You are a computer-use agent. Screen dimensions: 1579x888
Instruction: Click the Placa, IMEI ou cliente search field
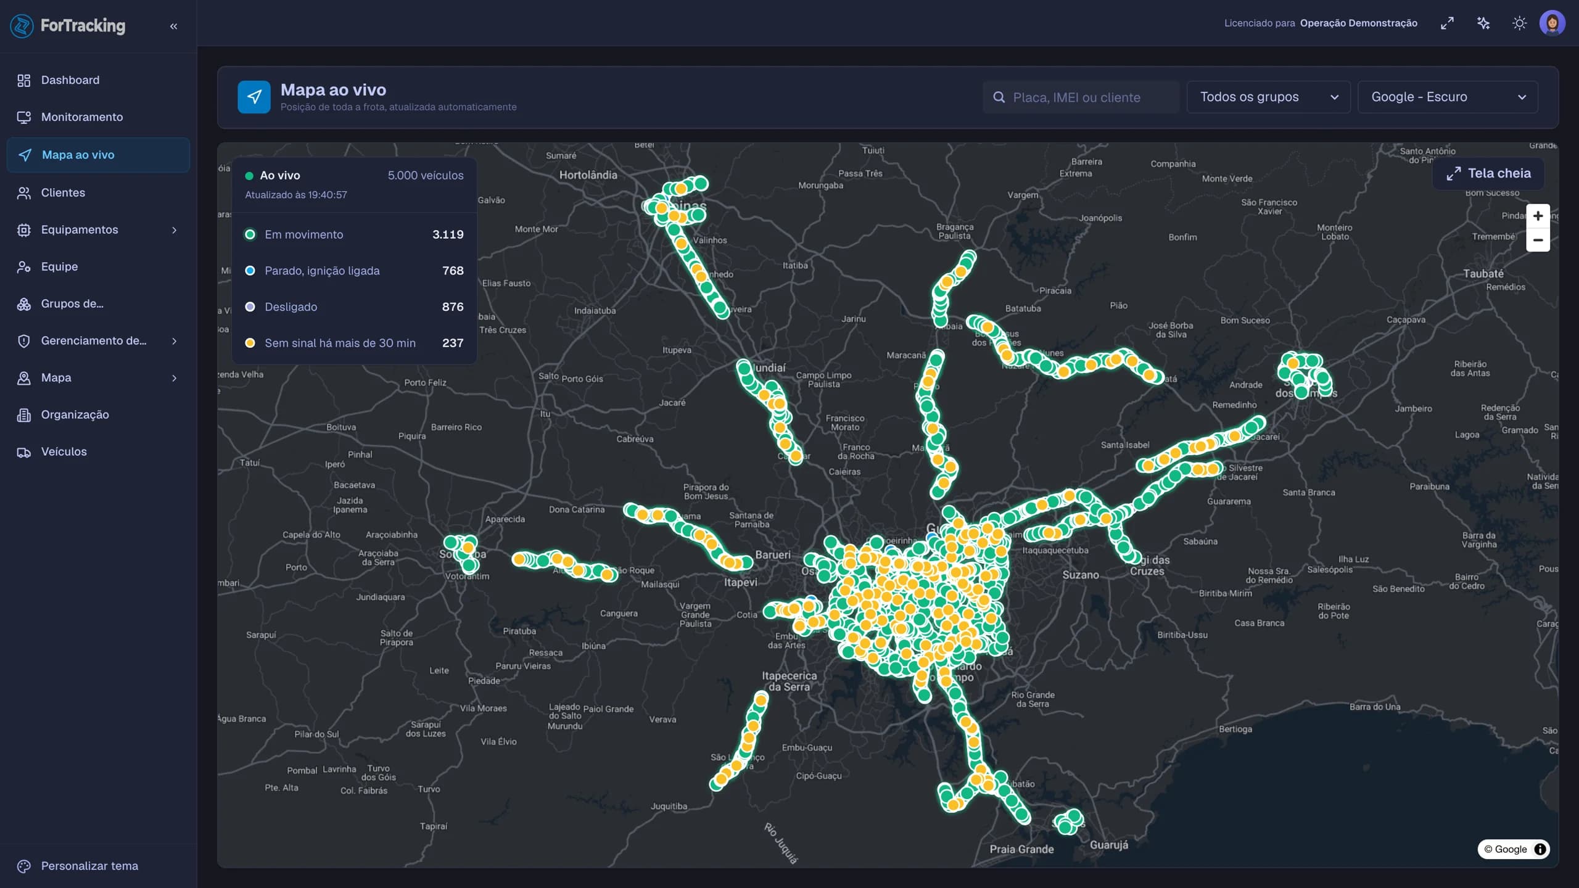point(1081,97)
